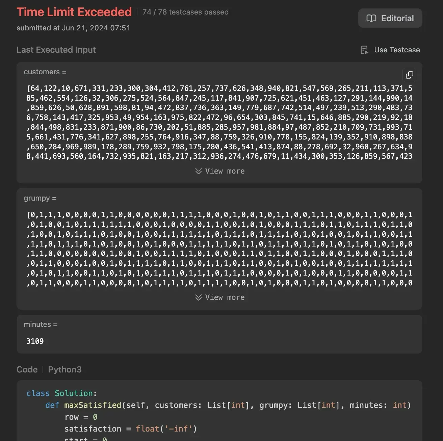Screen dimensions: 443x441
Task: Open the Editorial button
Action: (x=390, y=18)
